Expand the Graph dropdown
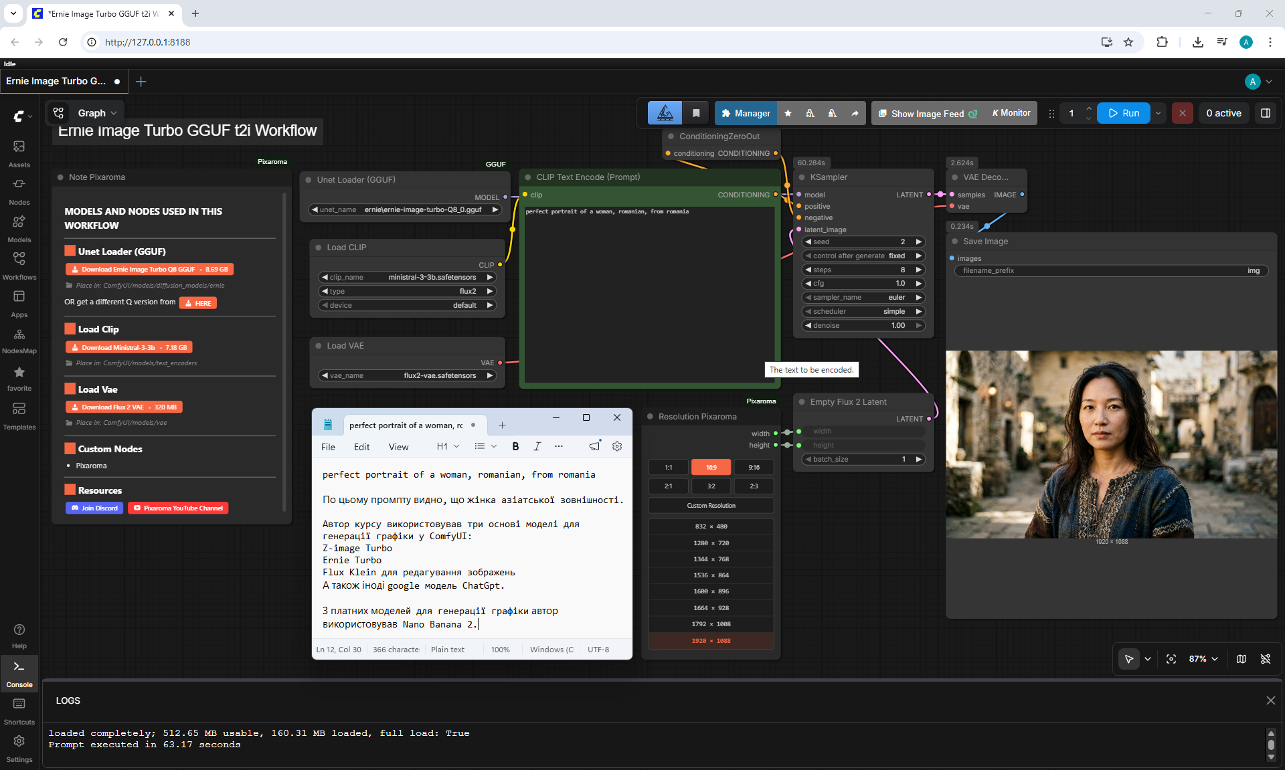 (x=97, y=113)
